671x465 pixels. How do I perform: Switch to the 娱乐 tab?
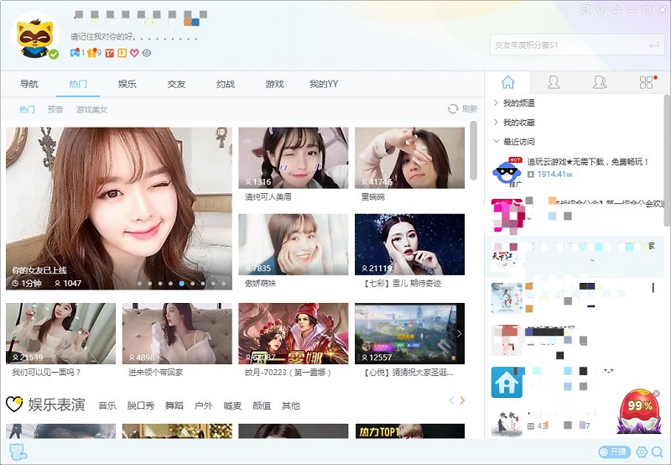tap(127, 84)
